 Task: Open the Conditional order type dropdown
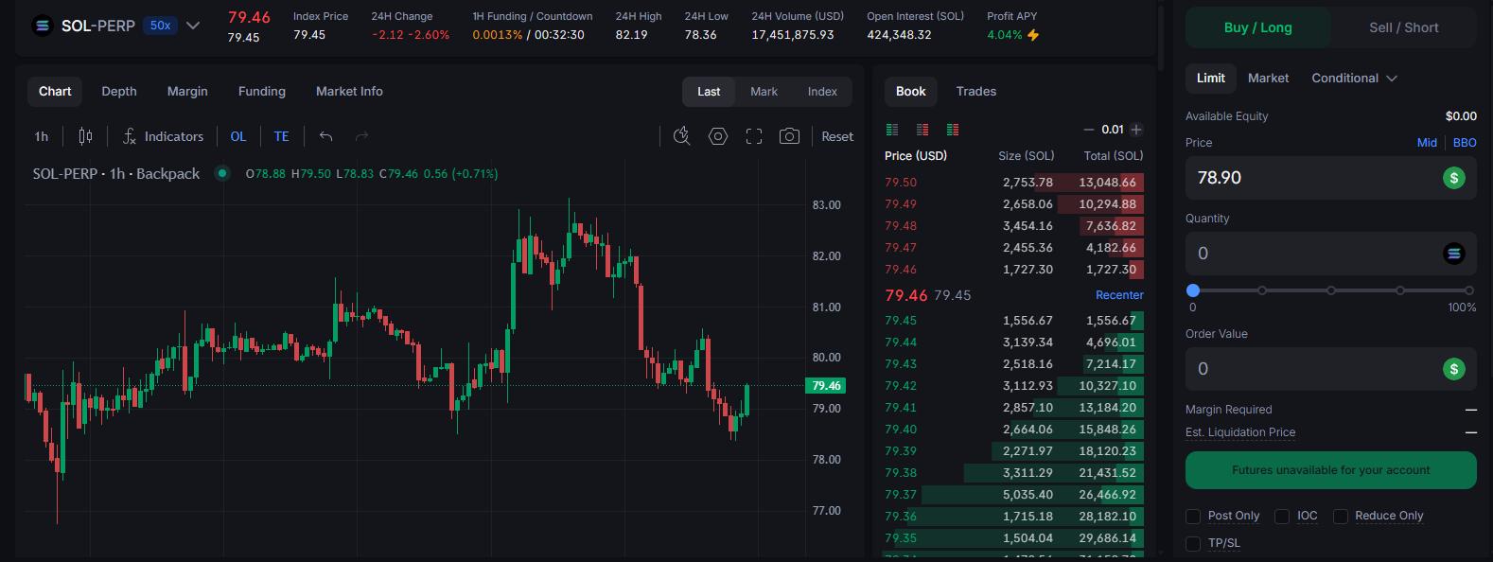tap(1354, 79)
